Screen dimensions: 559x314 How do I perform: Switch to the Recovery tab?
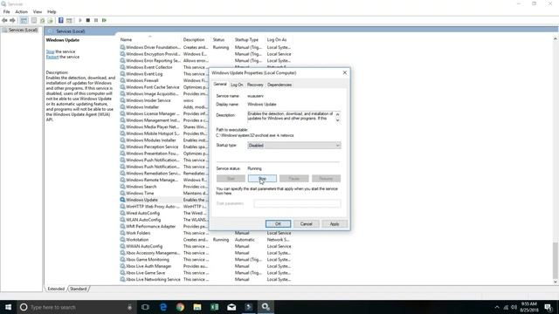tap(255, 85)
